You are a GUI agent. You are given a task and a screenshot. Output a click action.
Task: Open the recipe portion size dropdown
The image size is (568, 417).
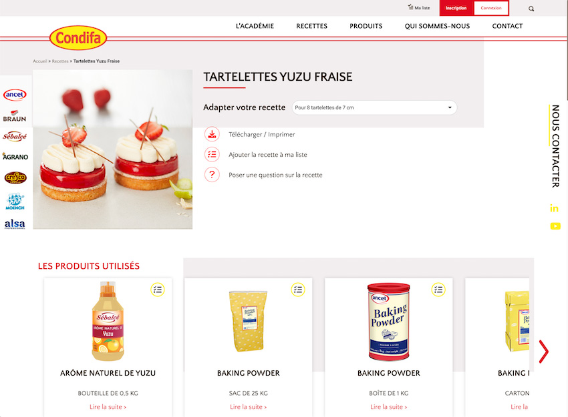(x=374, y=107)
